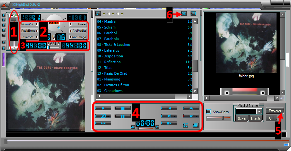Viewport: 291px width, 151px height.
Task: Skip to the next track
Action: point(169,116)
